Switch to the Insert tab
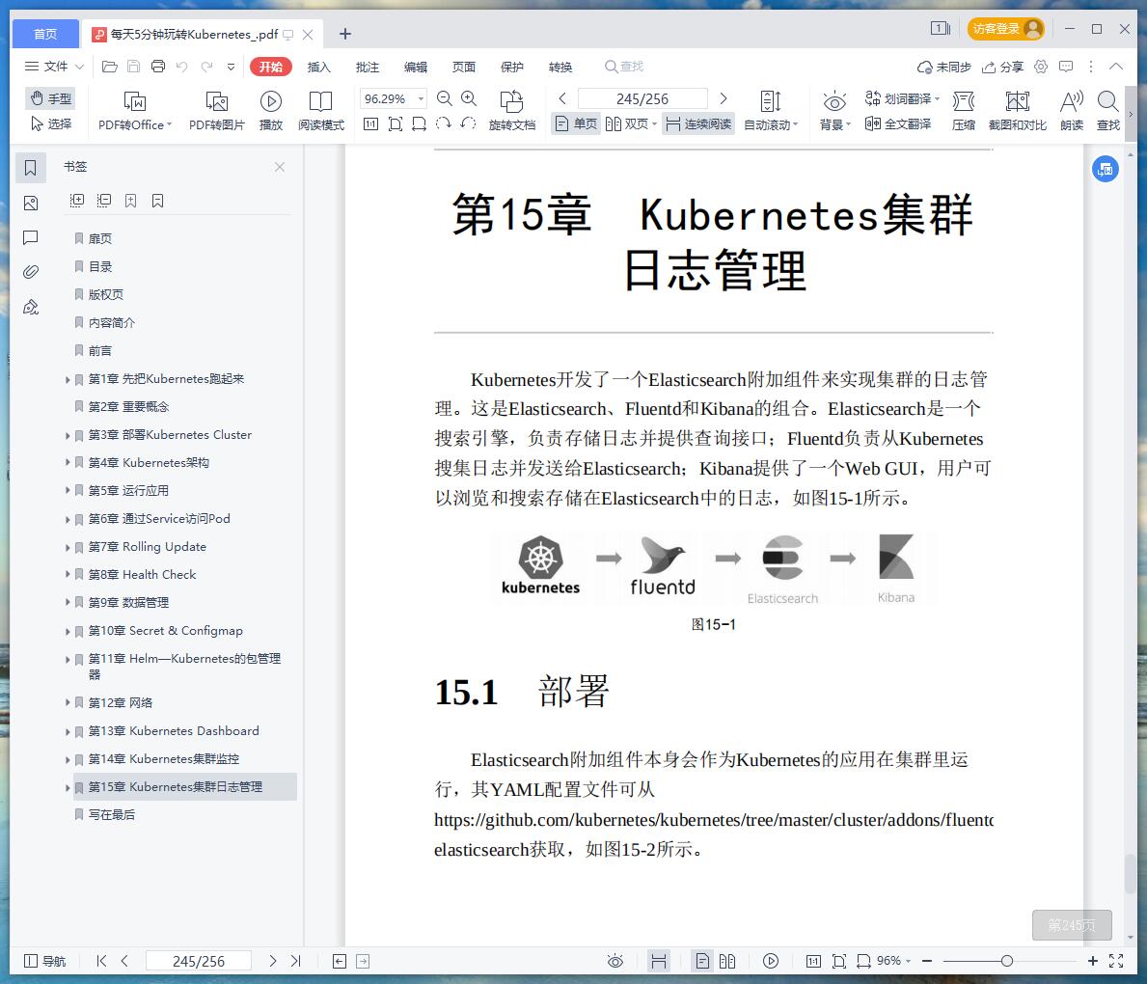Image resolution: width=1147 pixels, height=984 pixels. pos(319,67)
